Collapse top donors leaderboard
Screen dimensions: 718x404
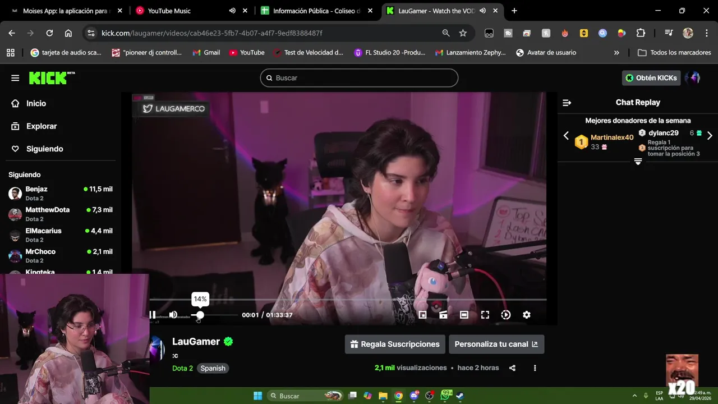click(x=638, y=162)
